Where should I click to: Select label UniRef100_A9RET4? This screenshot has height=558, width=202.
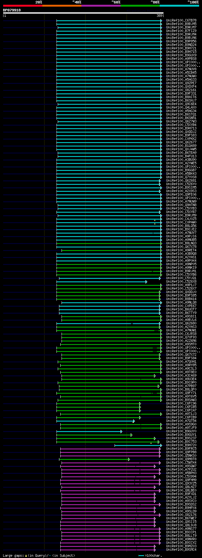(181, 250)
